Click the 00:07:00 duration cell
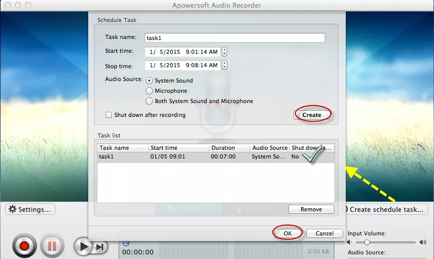 point(223,156)
